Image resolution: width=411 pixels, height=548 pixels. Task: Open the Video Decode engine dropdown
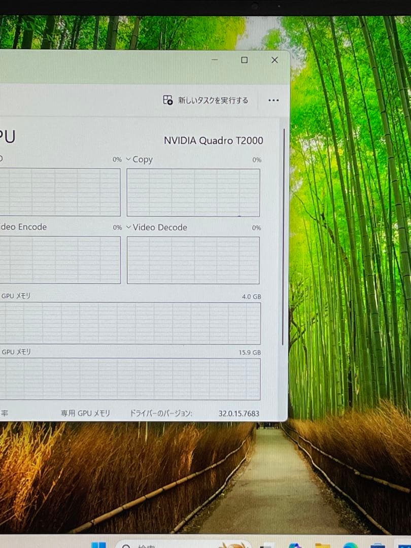[129, 227]
